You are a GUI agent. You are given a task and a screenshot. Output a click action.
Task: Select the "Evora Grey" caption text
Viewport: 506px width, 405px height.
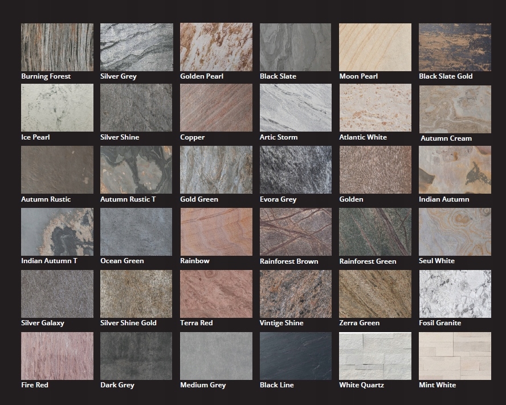tap(278, 200)
